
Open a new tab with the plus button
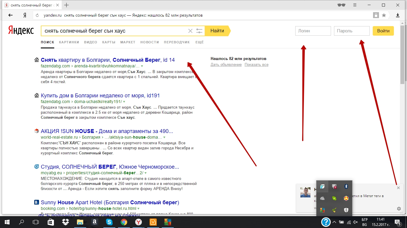point(66,5)
